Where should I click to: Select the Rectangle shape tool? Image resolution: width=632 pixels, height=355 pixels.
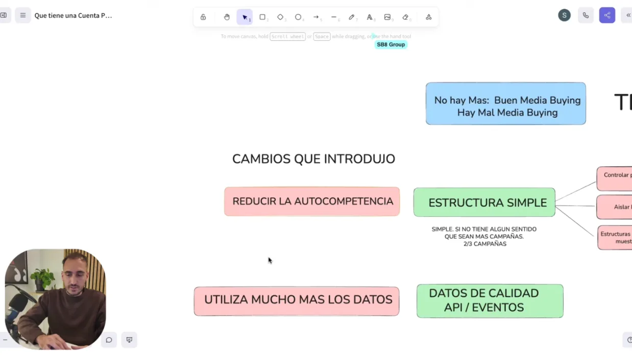click(262, 17)
